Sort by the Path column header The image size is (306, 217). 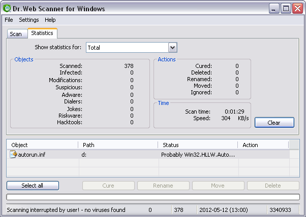pyautogui.click(x=118, y=145)
